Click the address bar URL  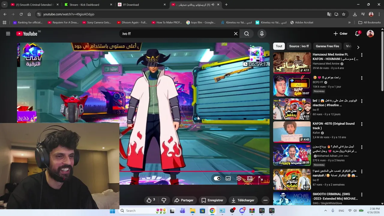pos(69,14)
